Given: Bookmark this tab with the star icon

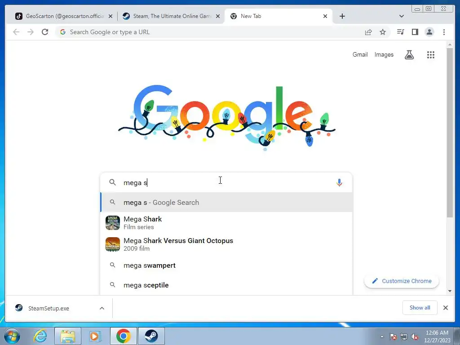Looking at the screenshot, I should tap(383, 32).
